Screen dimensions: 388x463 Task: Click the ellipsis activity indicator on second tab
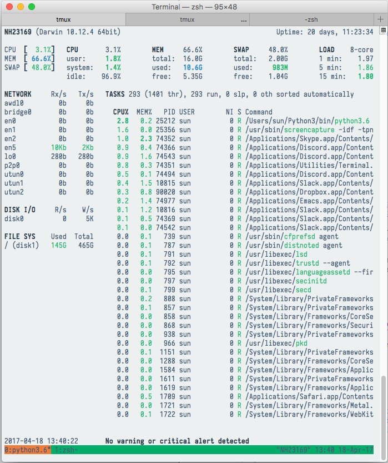(x=243, y=19)
